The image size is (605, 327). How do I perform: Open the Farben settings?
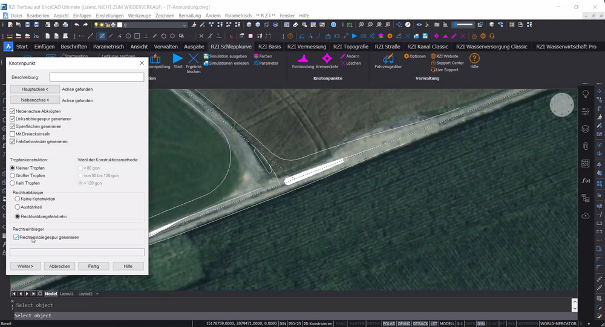[263, 56]
